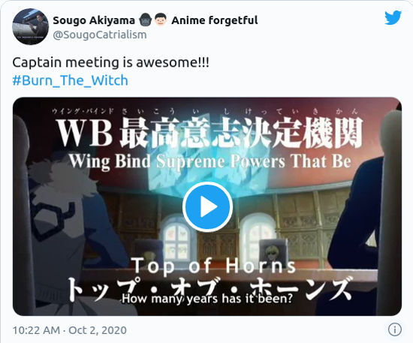Click the gorilla emoji in display name

point(146,20)
